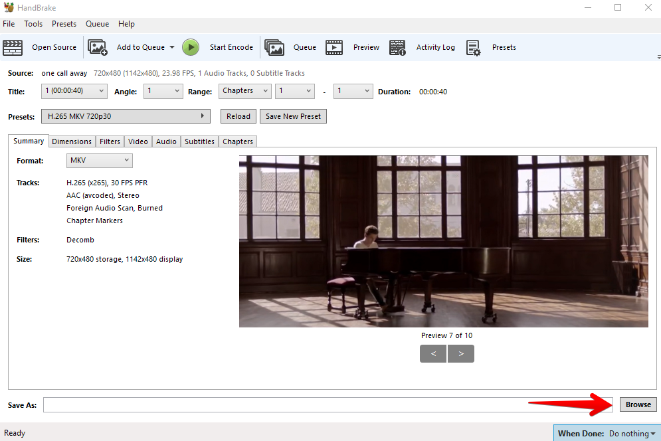Expand the Add to Queue dropdown arrow

[x=172, y=47]
